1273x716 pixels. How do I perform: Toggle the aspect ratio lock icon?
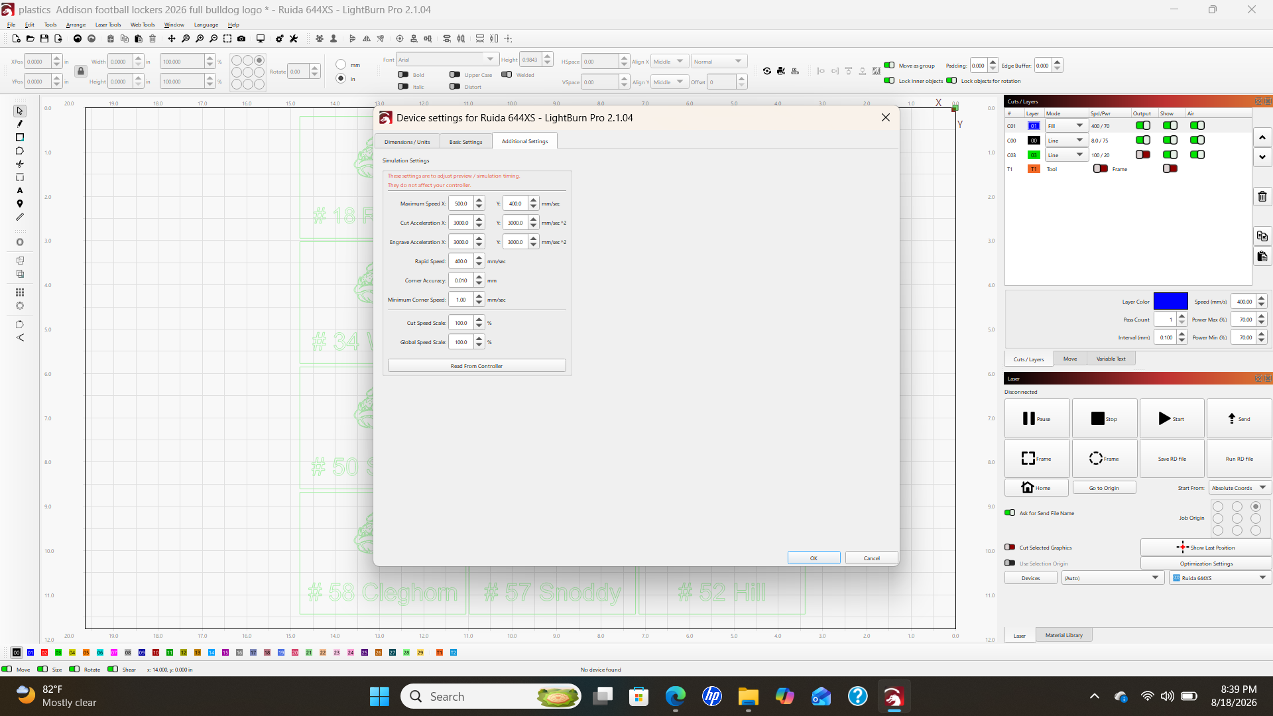(x=81, y=71)
